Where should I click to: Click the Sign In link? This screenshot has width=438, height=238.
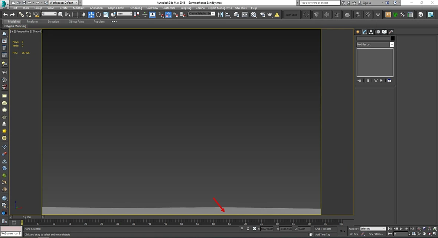(366, 3)
